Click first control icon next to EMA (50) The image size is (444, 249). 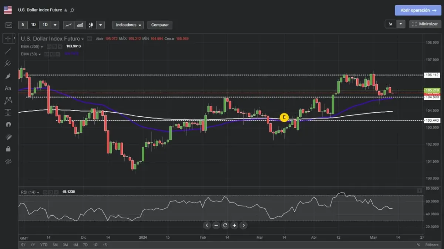(x=47, y=54)
